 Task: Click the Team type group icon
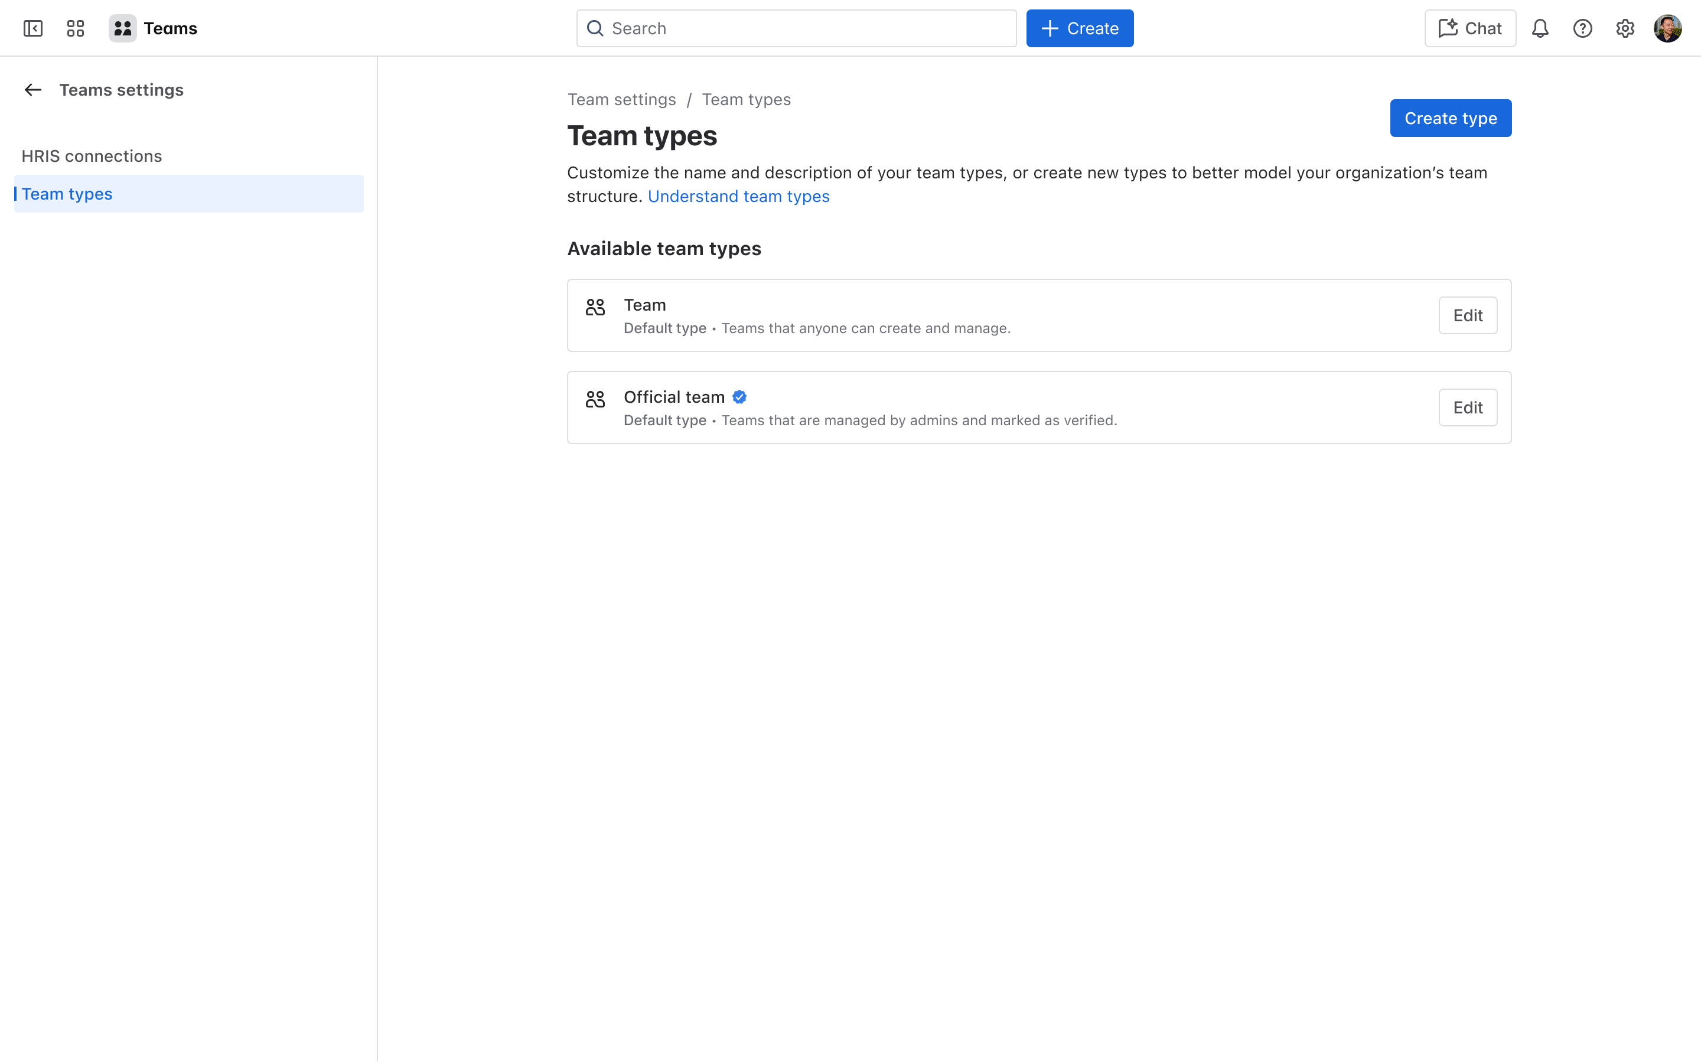595,306
